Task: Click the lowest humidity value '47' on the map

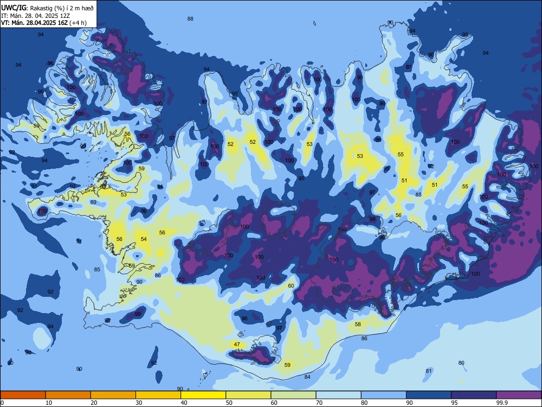Action: [237, 345]
